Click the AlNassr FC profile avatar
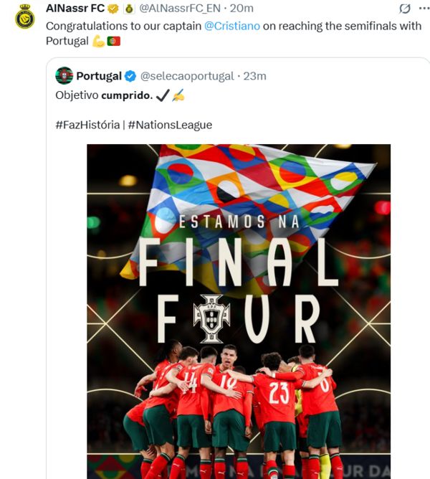 pos(24,17)
